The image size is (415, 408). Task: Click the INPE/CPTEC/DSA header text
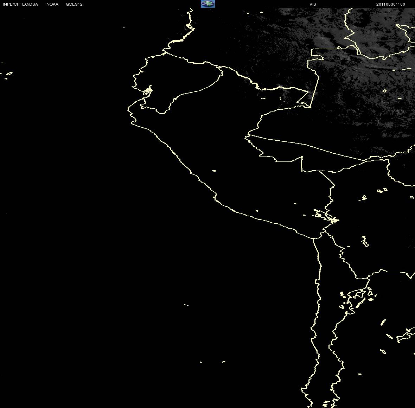coord(20,4)
